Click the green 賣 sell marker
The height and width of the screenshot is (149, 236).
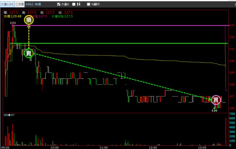(x=29, y=53)
